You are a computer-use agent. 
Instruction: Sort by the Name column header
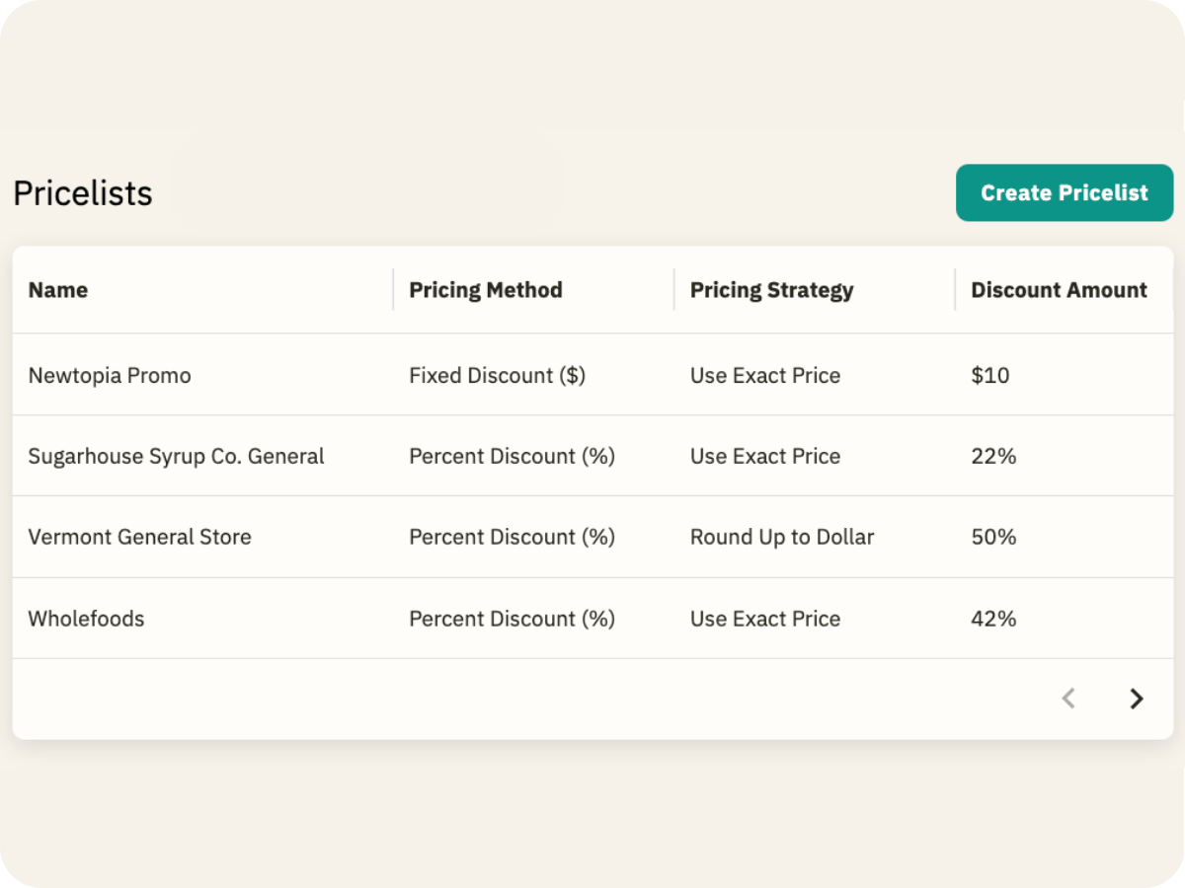(58, 290)
